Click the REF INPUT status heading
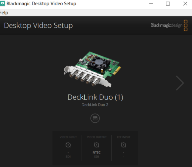 (x=123, y=137)
